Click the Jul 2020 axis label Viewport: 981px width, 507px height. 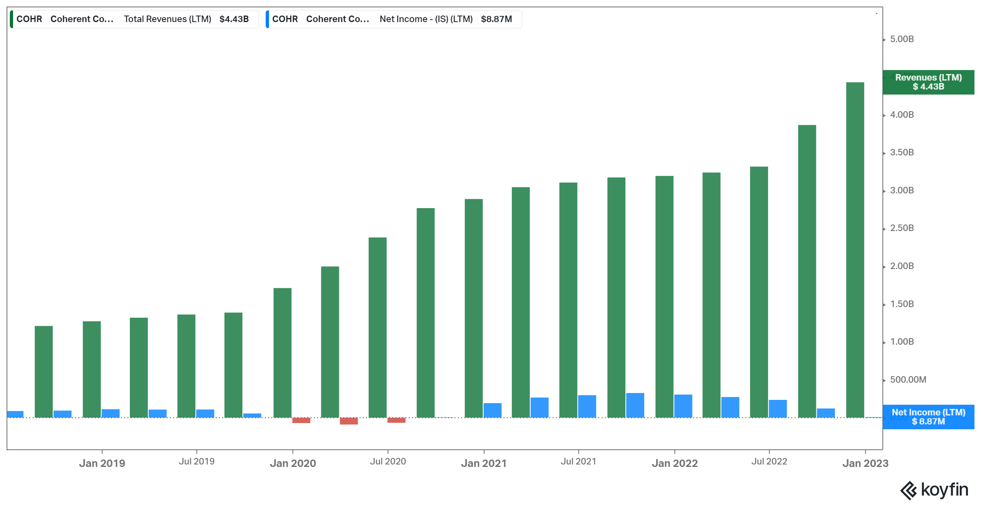[x=387, y=462]
